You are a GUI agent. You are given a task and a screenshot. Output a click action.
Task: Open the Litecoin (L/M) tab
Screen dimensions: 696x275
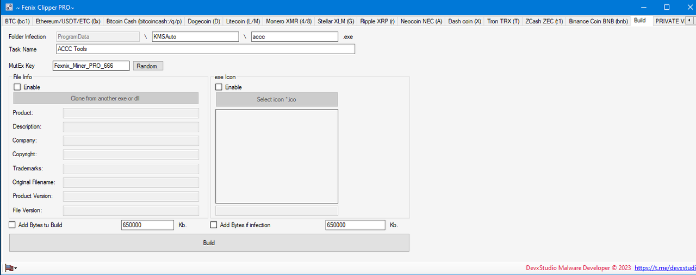click(x=243, y=21)
